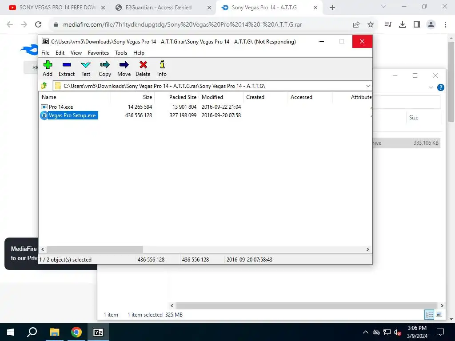The image size is (455, 341).
Task: Toggle Chrome side panel icon
Action: [x=417, y=25]
